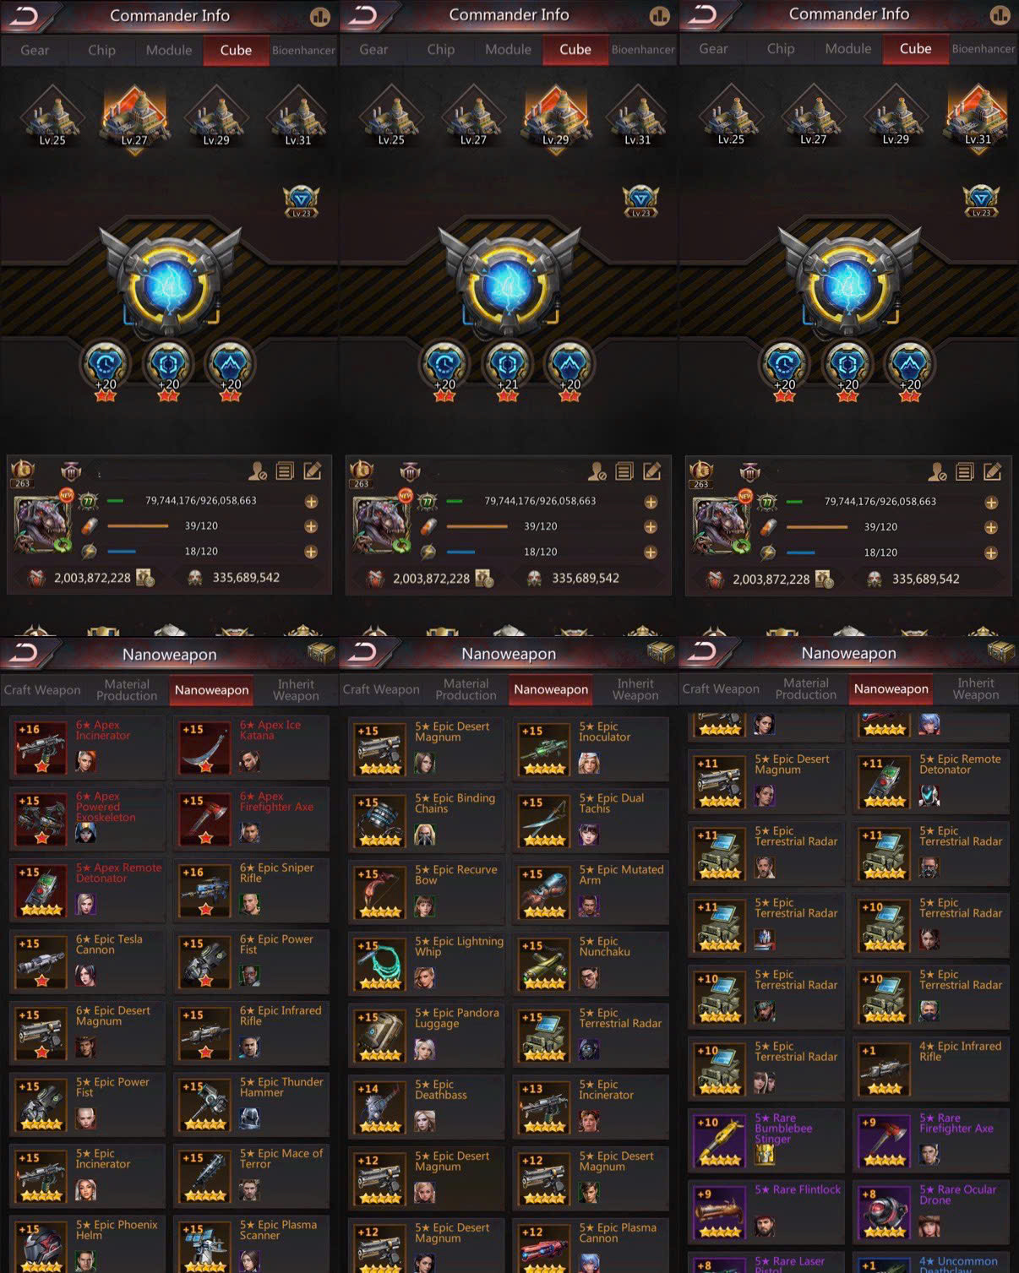The image size is (1019, 1273).
Task: Open Material Production tab above Binding Chains list
Action: pyautogui.click(x=466, y=689)
